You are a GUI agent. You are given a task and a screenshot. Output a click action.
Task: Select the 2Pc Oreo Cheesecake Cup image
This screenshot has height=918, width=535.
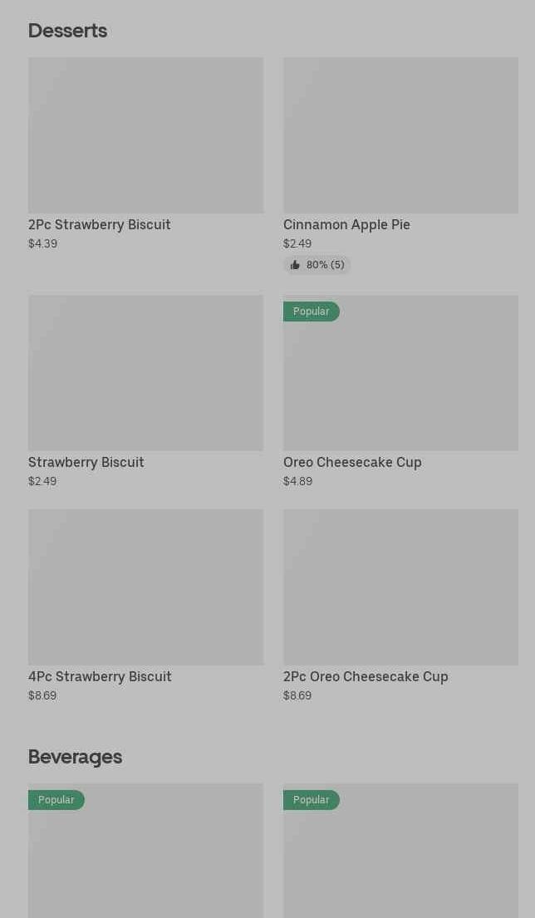[x=400, y=587]
